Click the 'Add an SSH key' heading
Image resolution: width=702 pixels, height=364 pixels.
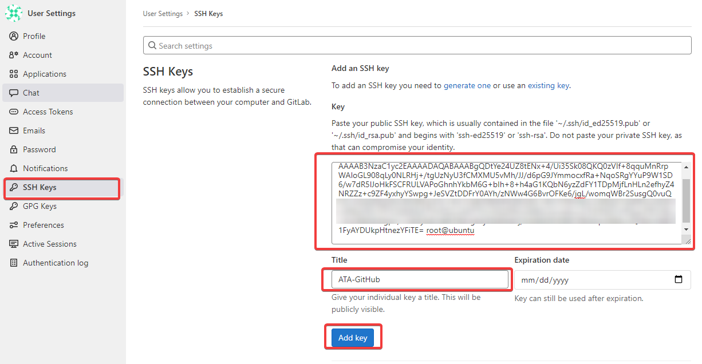tap(360, 68)
